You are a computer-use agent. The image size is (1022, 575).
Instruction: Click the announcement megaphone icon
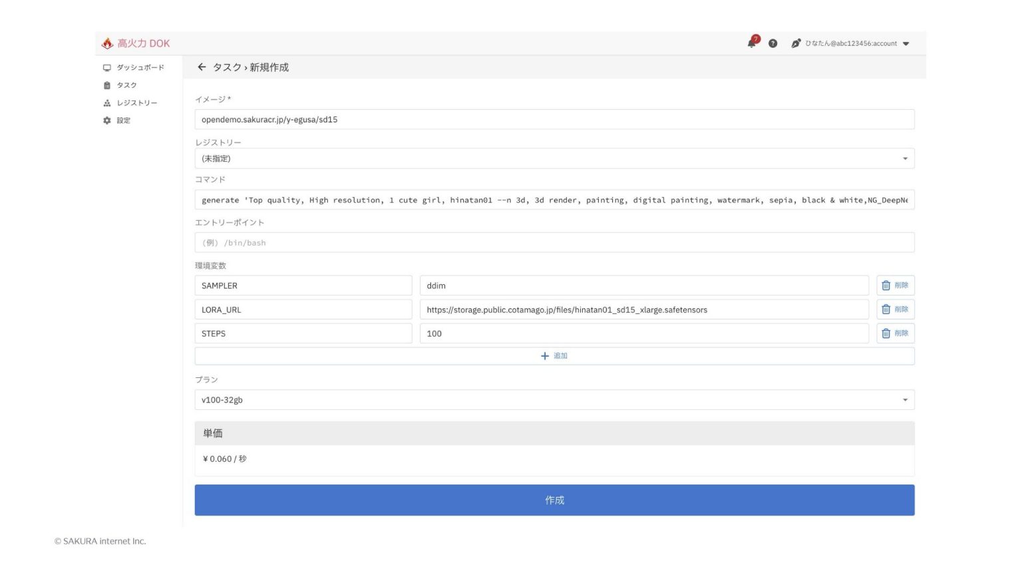click(794, 43)
